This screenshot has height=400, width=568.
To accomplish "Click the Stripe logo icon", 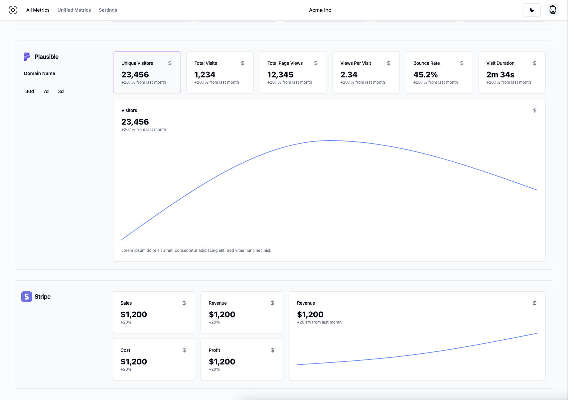I will coord(27,297).
